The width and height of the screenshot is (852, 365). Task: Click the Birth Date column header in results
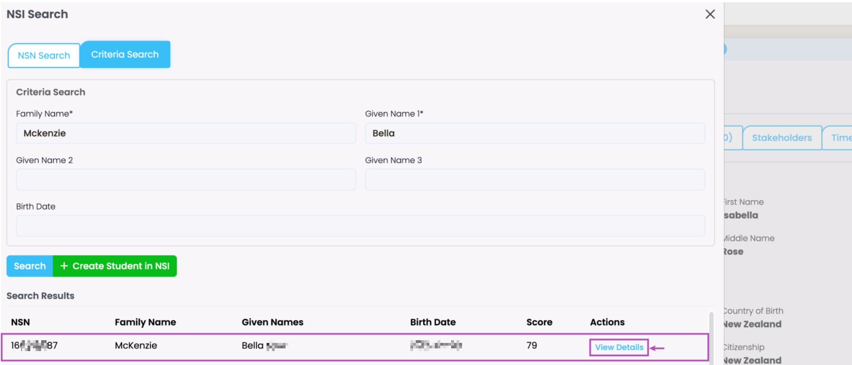pyautogui.click(x=432, y=322)
